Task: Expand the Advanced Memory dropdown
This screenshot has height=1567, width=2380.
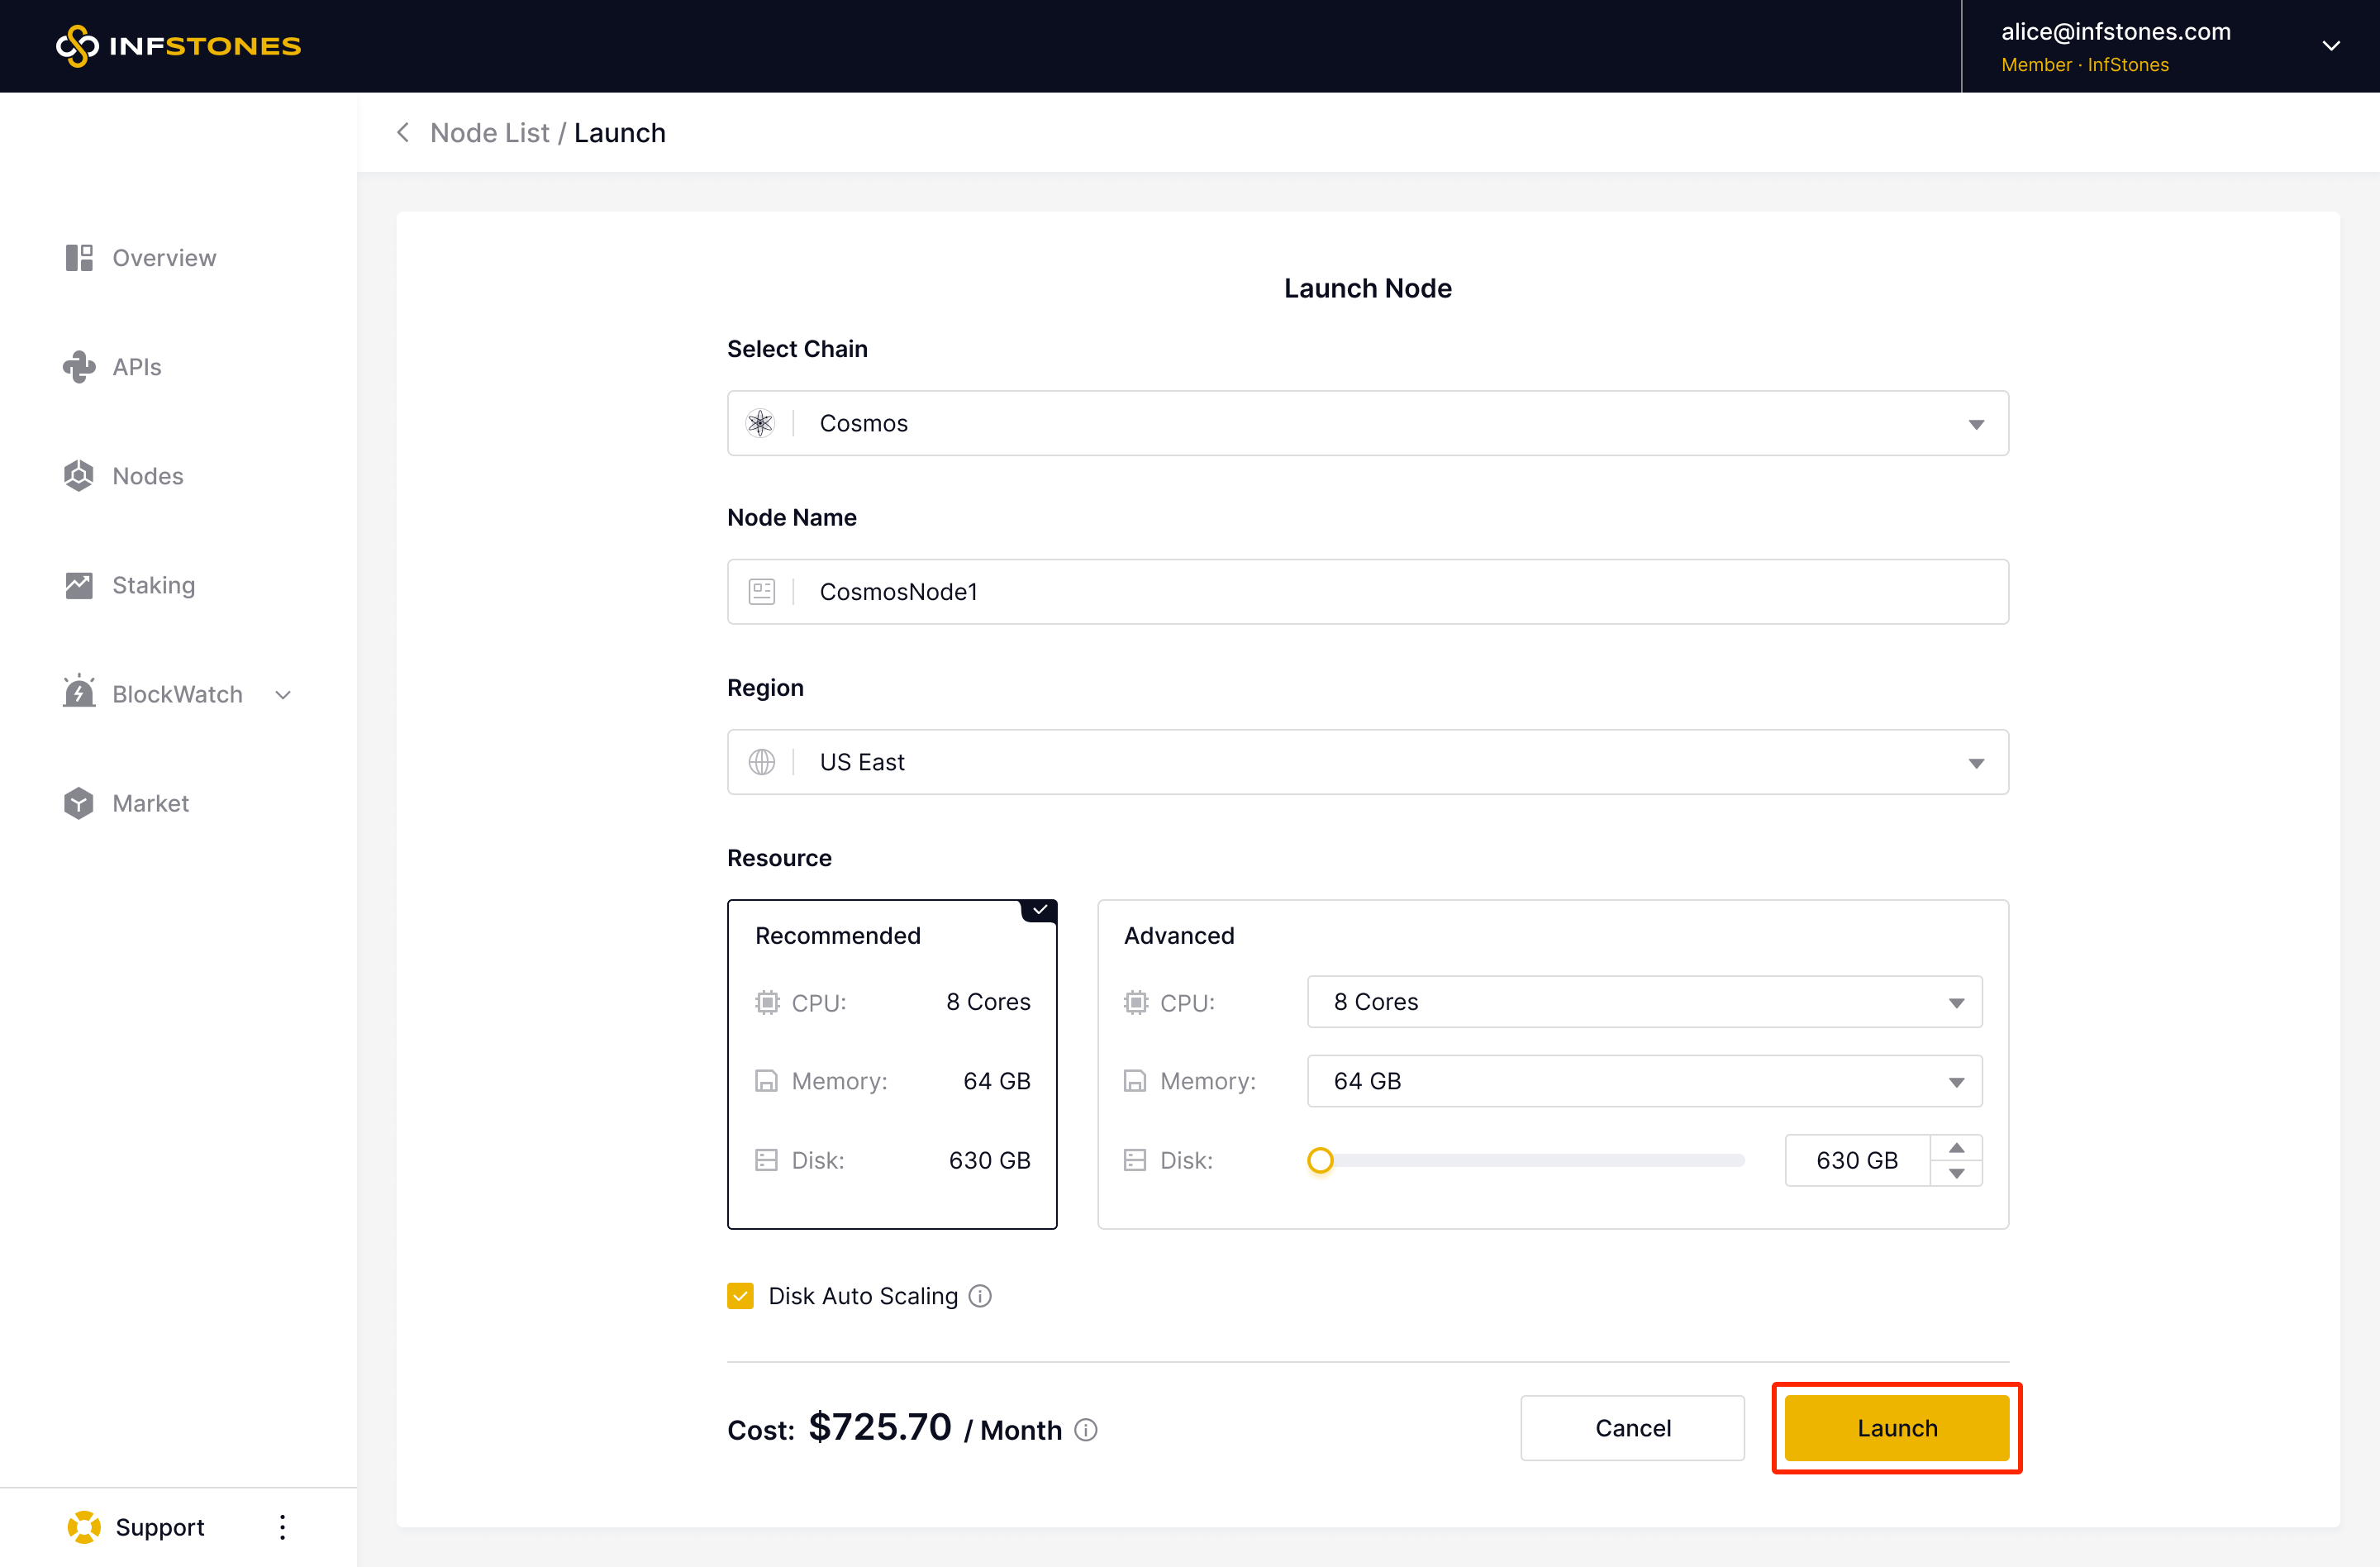Action: pyautogui.click(x=1643, y=1081)
